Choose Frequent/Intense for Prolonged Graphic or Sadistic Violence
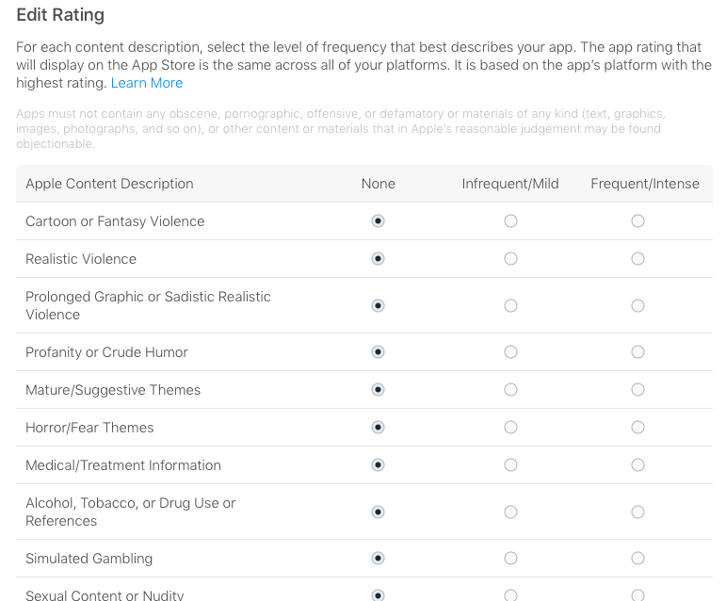The image size is (726, 601). point(637,305)
